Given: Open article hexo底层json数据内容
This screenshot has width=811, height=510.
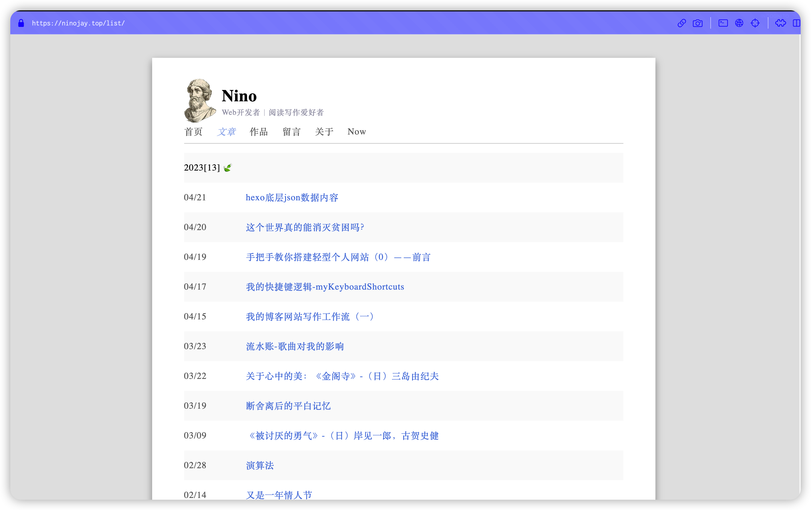Looking at the screenshot, I should tap(292, 197).
